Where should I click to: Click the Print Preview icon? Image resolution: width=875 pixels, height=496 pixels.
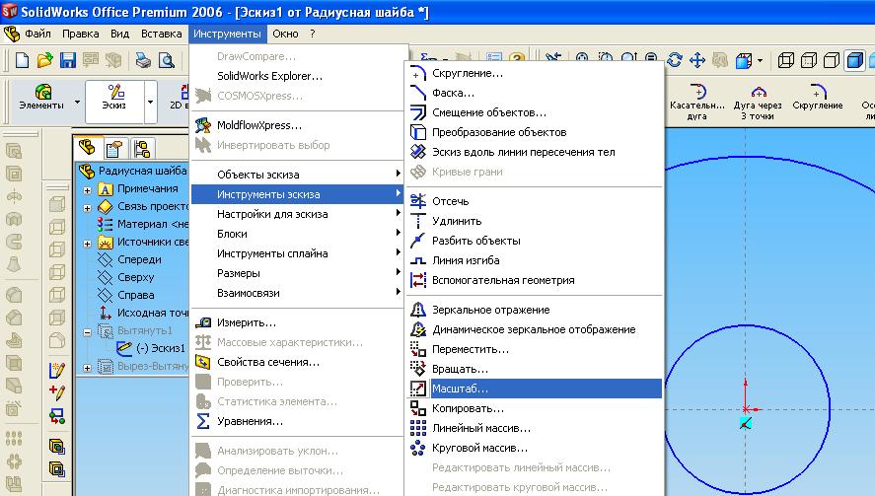coord(167,60)
